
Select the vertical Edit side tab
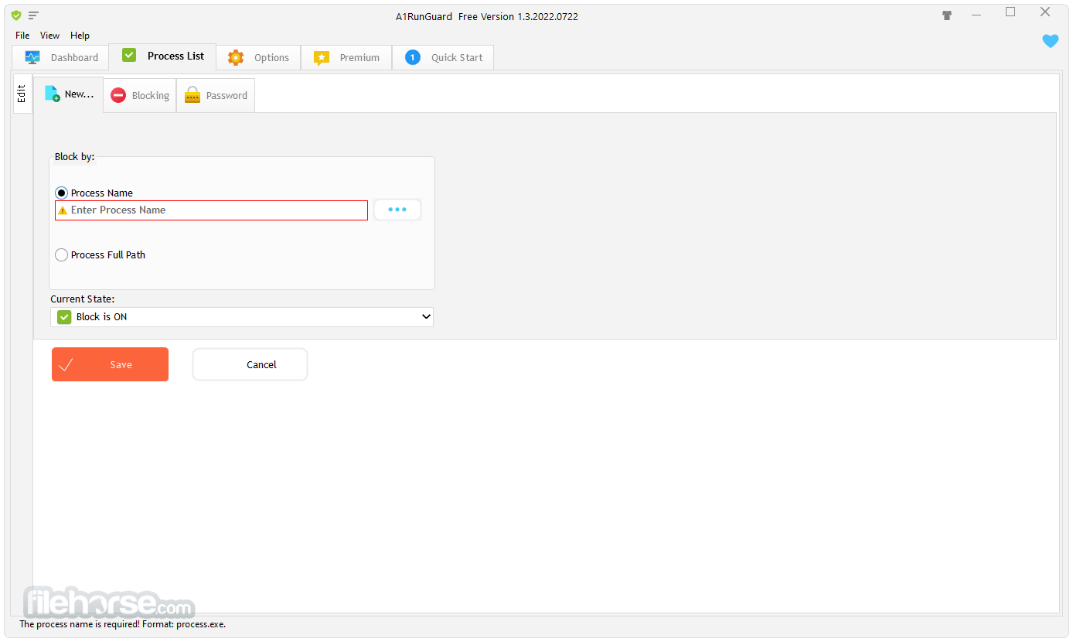point(22,94)
